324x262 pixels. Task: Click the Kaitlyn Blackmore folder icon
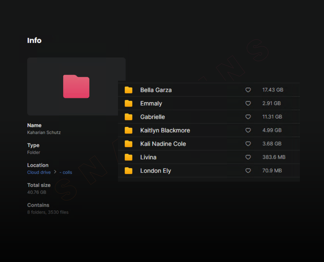pos(129,130)
